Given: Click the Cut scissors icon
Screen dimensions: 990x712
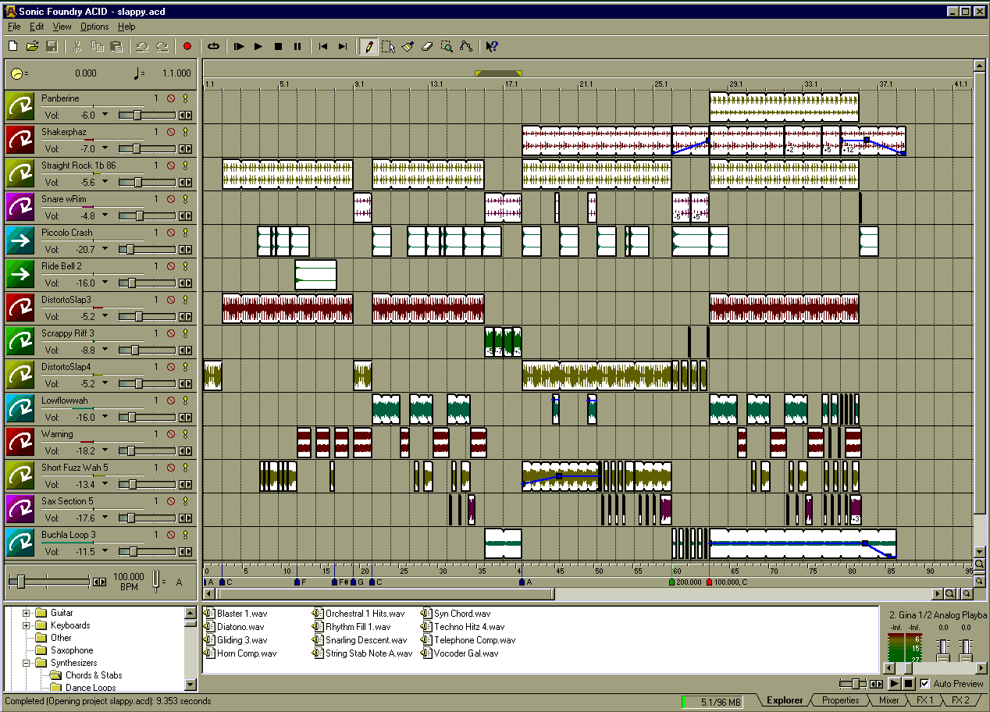Looking at the screenshot, I should pos(77,47).
